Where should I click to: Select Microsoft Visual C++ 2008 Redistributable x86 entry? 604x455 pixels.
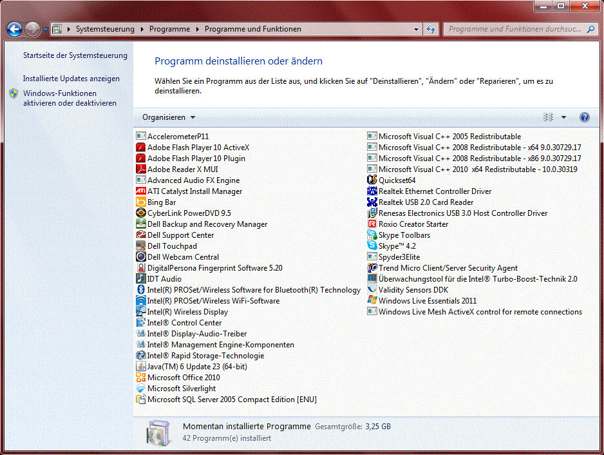pyautogui.click(x=474, y=158)
